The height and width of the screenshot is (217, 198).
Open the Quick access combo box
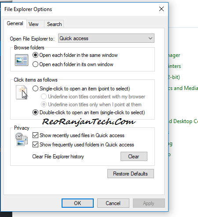point(106,38)
